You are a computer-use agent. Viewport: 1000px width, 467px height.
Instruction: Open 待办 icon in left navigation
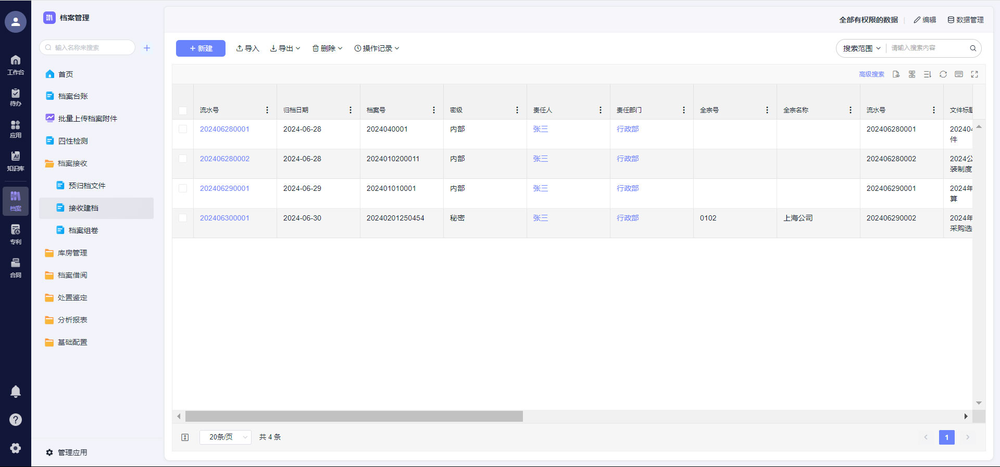pos(16,97)
